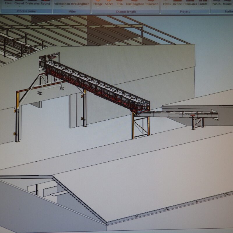Select the TrimLengthen tool

[x=135, y=4]
